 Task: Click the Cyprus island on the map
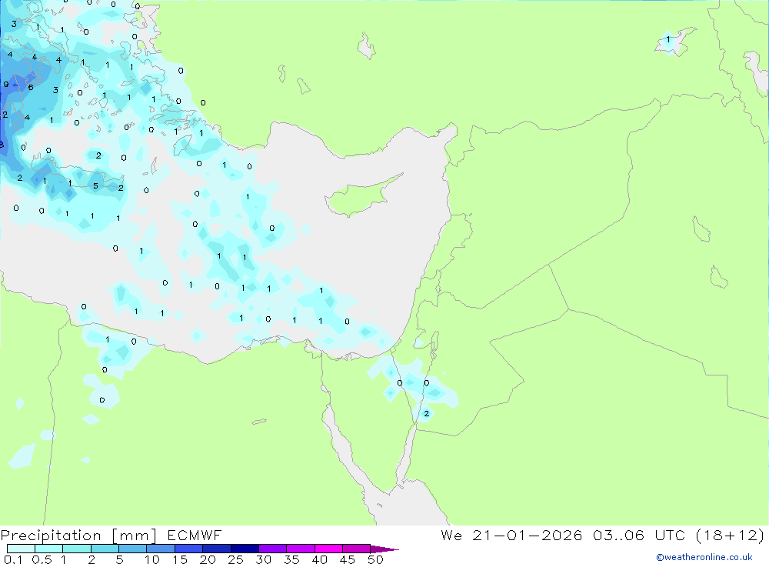[x=362, y=196]
